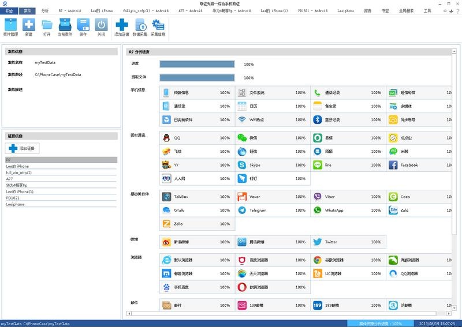The height and width of the screenshot is (327, 462).
Task: Click the line app icon
Action: point(317,165)
